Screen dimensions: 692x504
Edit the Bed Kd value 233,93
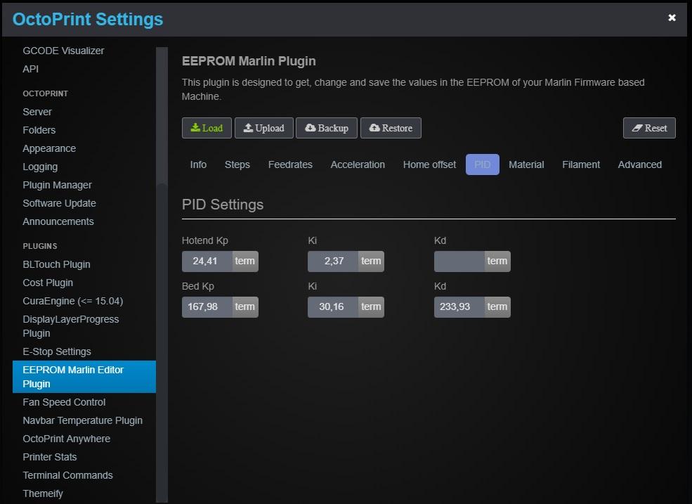[x=459, y=307]
